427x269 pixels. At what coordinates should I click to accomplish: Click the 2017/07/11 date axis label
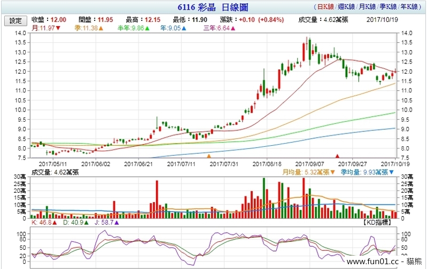(181, 164)
